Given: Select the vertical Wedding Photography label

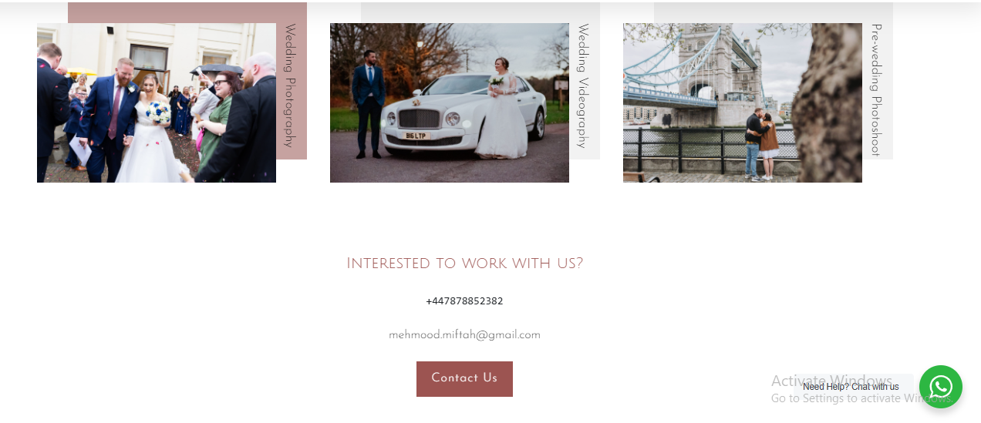Looking at the screenshot, I should [x=290, y=86].
